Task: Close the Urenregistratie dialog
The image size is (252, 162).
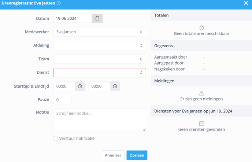Action: point(246,3)
